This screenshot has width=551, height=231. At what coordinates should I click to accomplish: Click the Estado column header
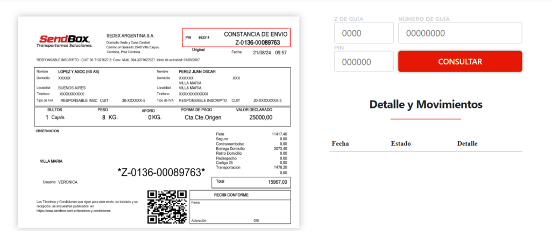point(400,143)
